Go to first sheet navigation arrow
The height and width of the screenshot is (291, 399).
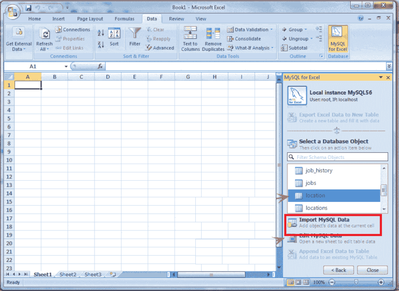click(7, 274)
